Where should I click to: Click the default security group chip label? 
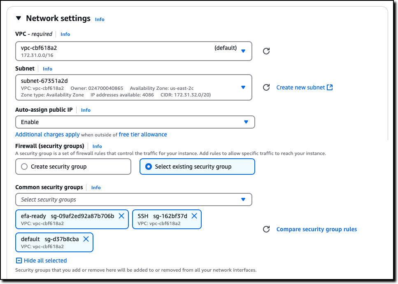coord(50,239)
